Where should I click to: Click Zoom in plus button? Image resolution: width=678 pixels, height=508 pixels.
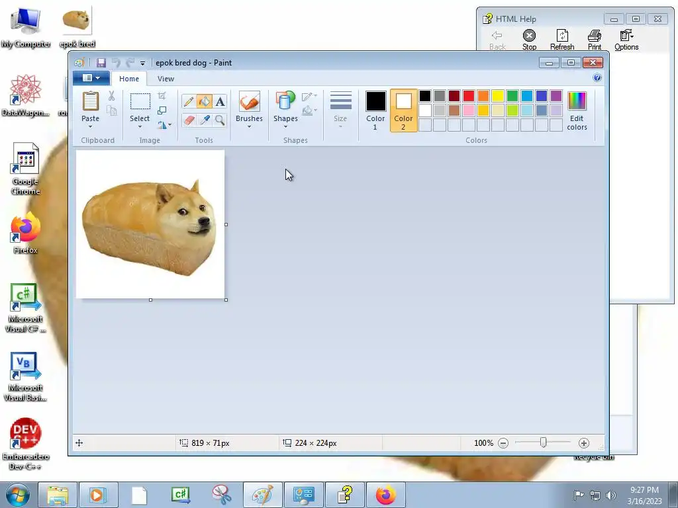coord(584,443)
